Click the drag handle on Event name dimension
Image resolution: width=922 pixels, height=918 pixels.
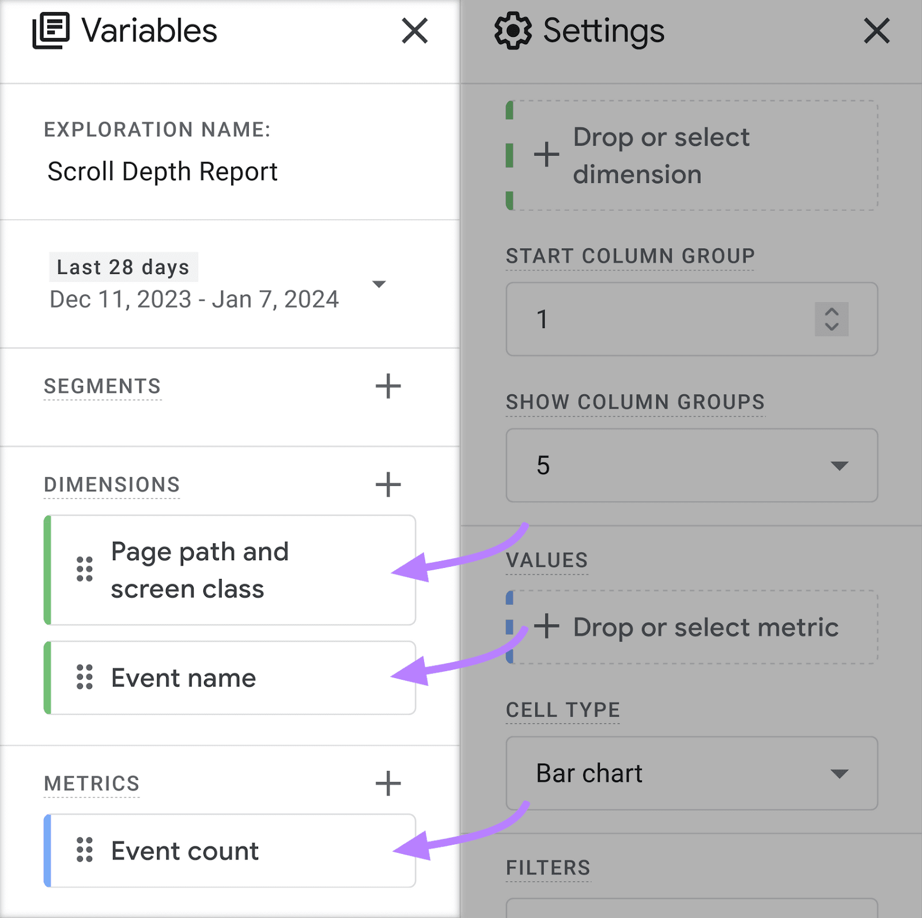84,678
